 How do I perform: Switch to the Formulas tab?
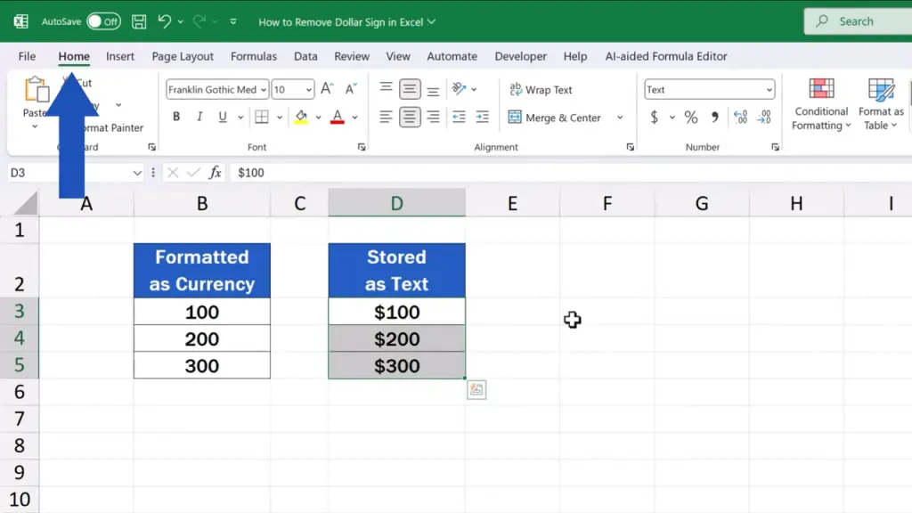pos(254,56)
